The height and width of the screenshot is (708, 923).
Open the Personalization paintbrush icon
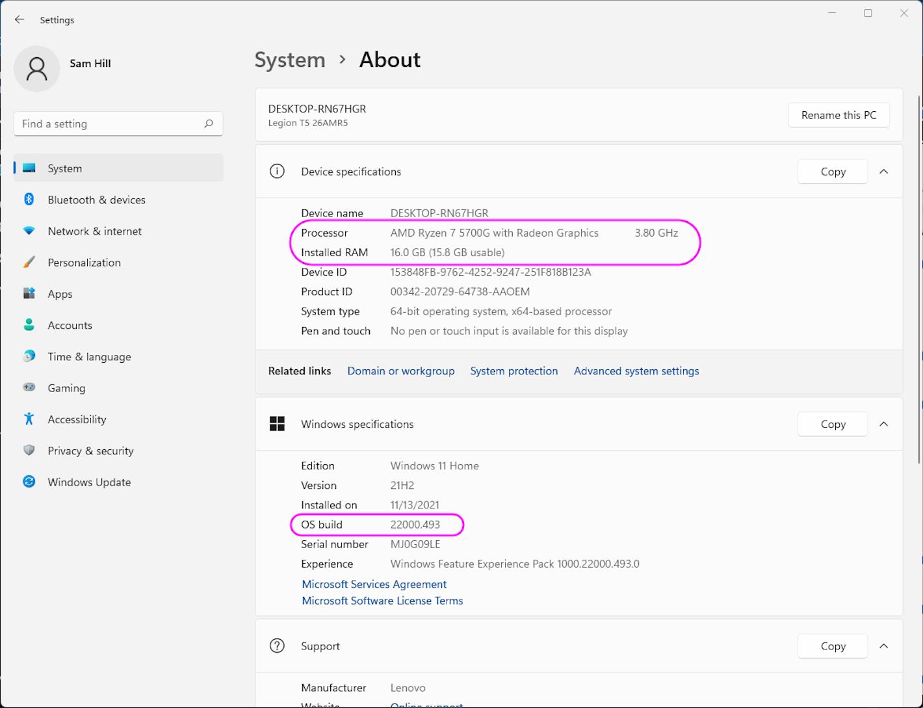tap(29, 262)
